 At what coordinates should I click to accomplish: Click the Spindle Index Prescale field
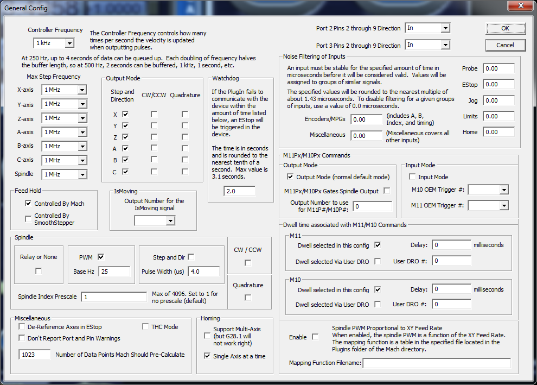114,296
